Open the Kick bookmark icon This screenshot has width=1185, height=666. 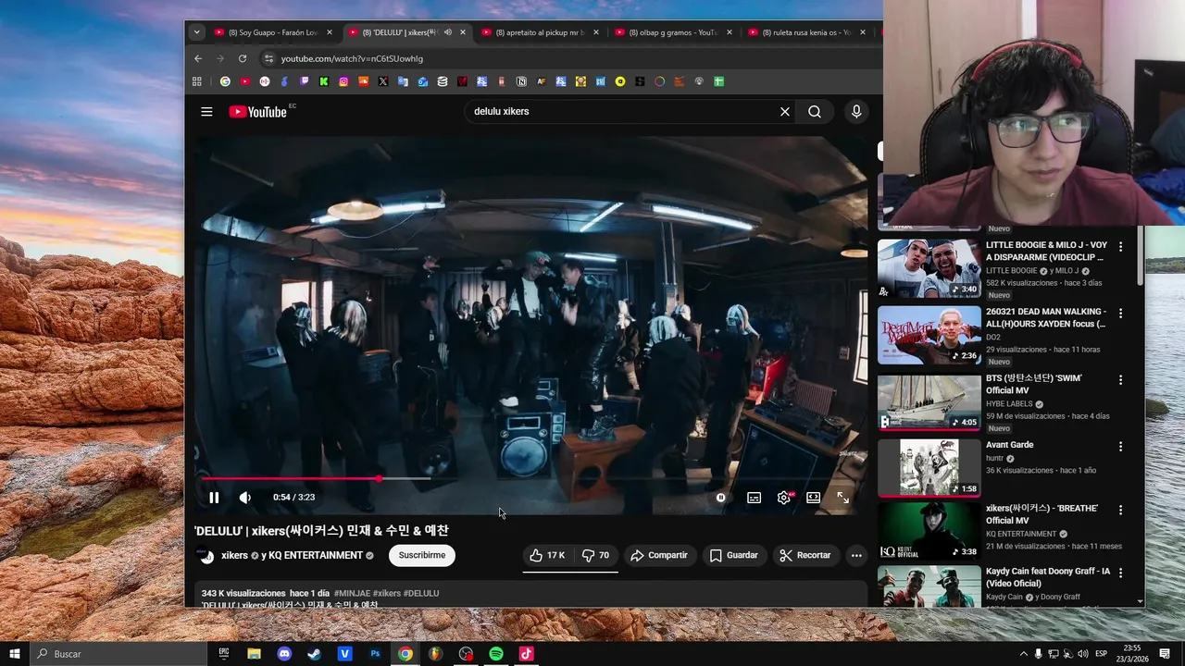(324, 81)
